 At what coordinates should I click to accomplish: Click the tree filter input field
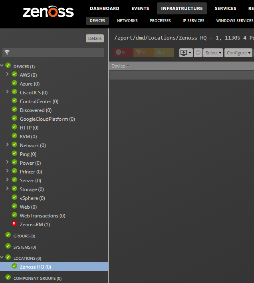point(54,52)
